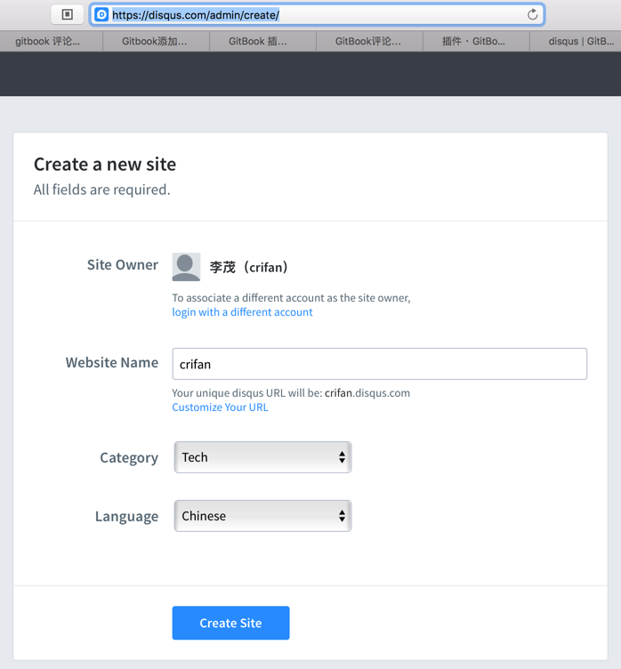
Task: Switch to the "插件 · GitBo..." tab
Action: pos(473,41)
